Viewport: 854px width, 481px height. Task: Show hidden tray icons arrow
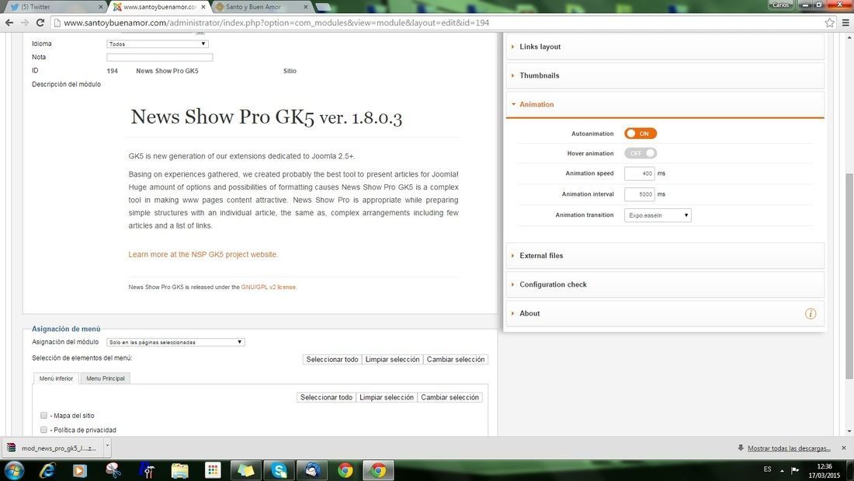point(782,470)
